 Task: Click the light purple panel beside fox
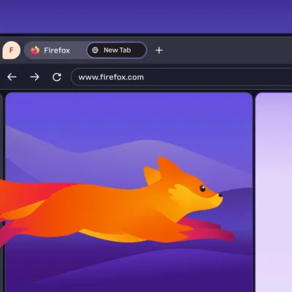274,192
